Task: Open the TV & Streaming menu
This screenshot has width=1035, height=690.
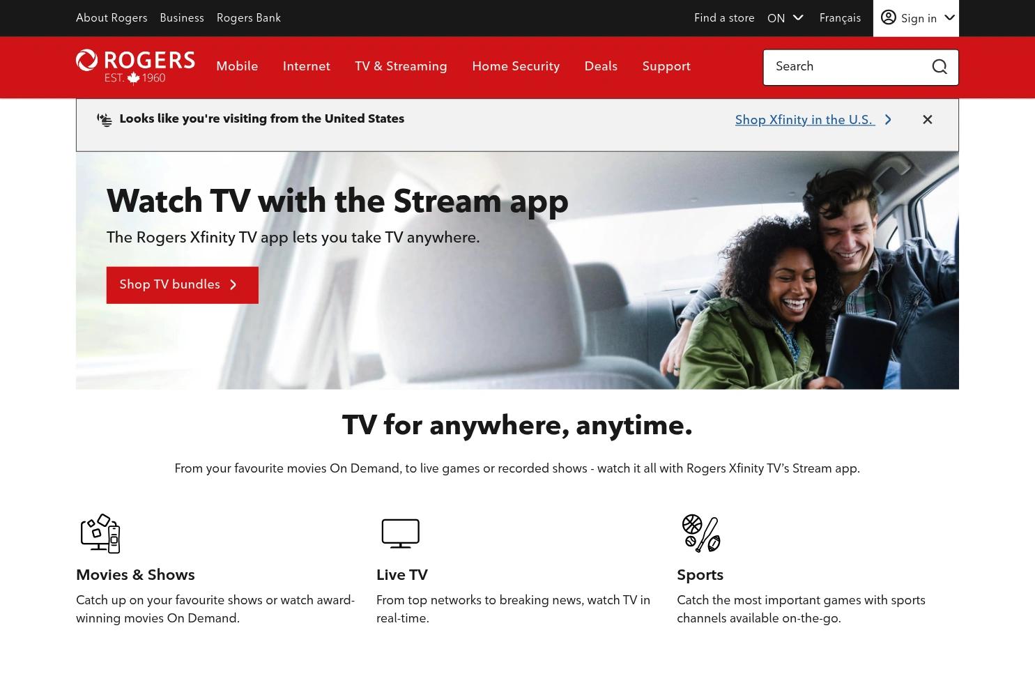Action: [401, 67]
